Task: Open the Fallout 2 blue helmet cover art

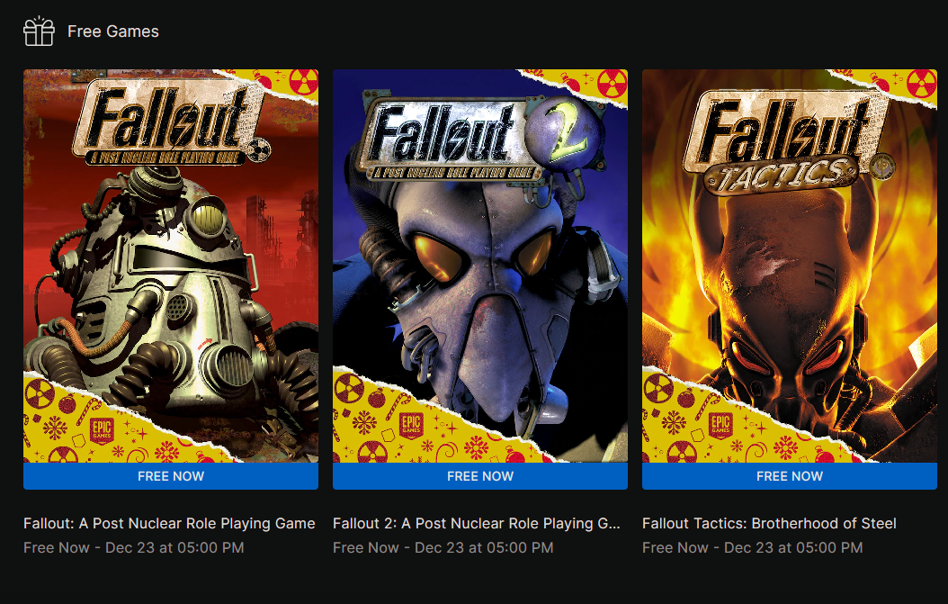Action: 480,266
